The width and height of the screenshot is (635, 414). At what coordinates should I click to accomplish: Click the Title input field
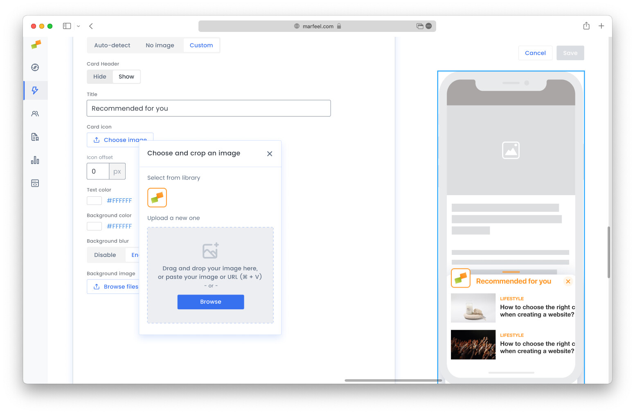coord(208,108)
